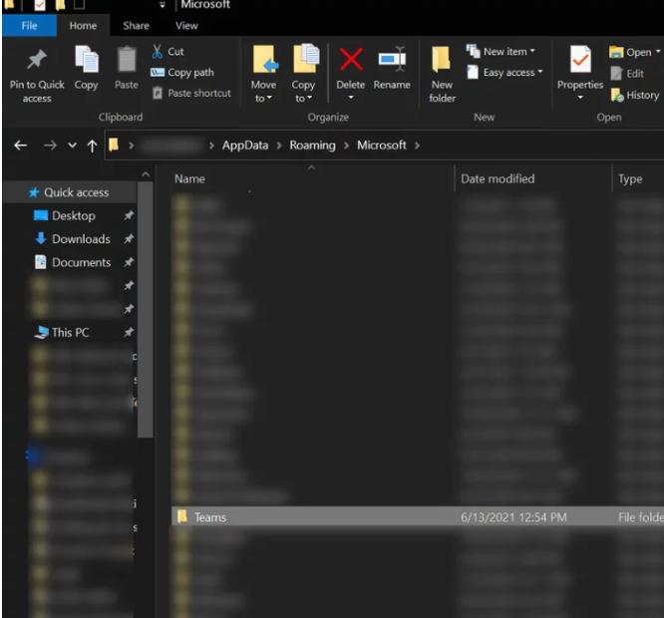664x618 pixels.
Task: Click the History ribbon button
Action: pyautogui.click(x=635, y=95)
